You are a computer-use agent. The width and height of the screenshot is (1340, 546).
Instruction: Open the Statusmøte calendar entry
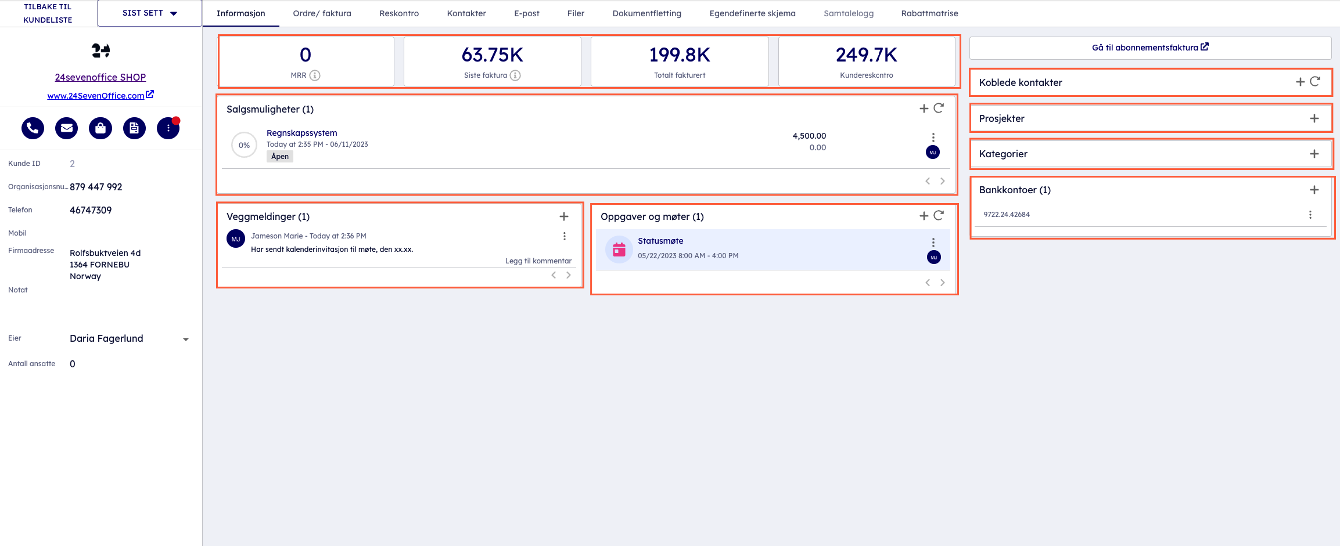660,241
